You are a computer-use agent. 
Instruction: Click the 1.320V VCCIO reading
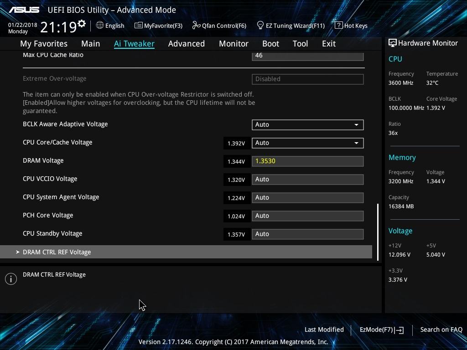coord(236,180)
